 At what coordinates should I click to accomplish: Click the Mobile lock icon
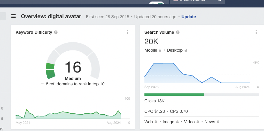160,50
